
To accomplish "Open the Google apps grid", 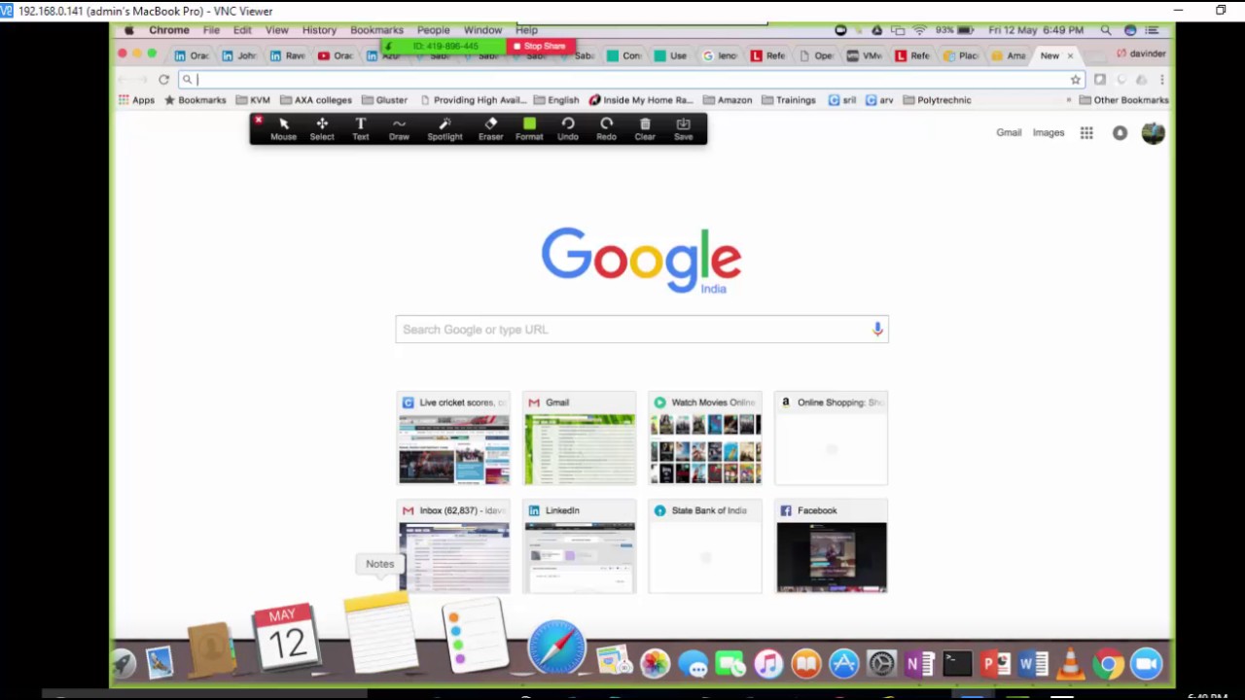I will tap(1086, 133).
